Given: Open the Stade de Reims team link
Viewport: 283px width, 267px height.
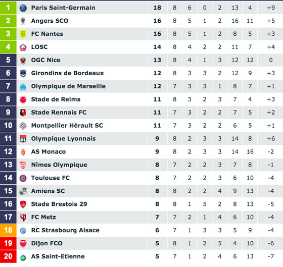Looking at the screenshot, I should (x=56, y=99).
